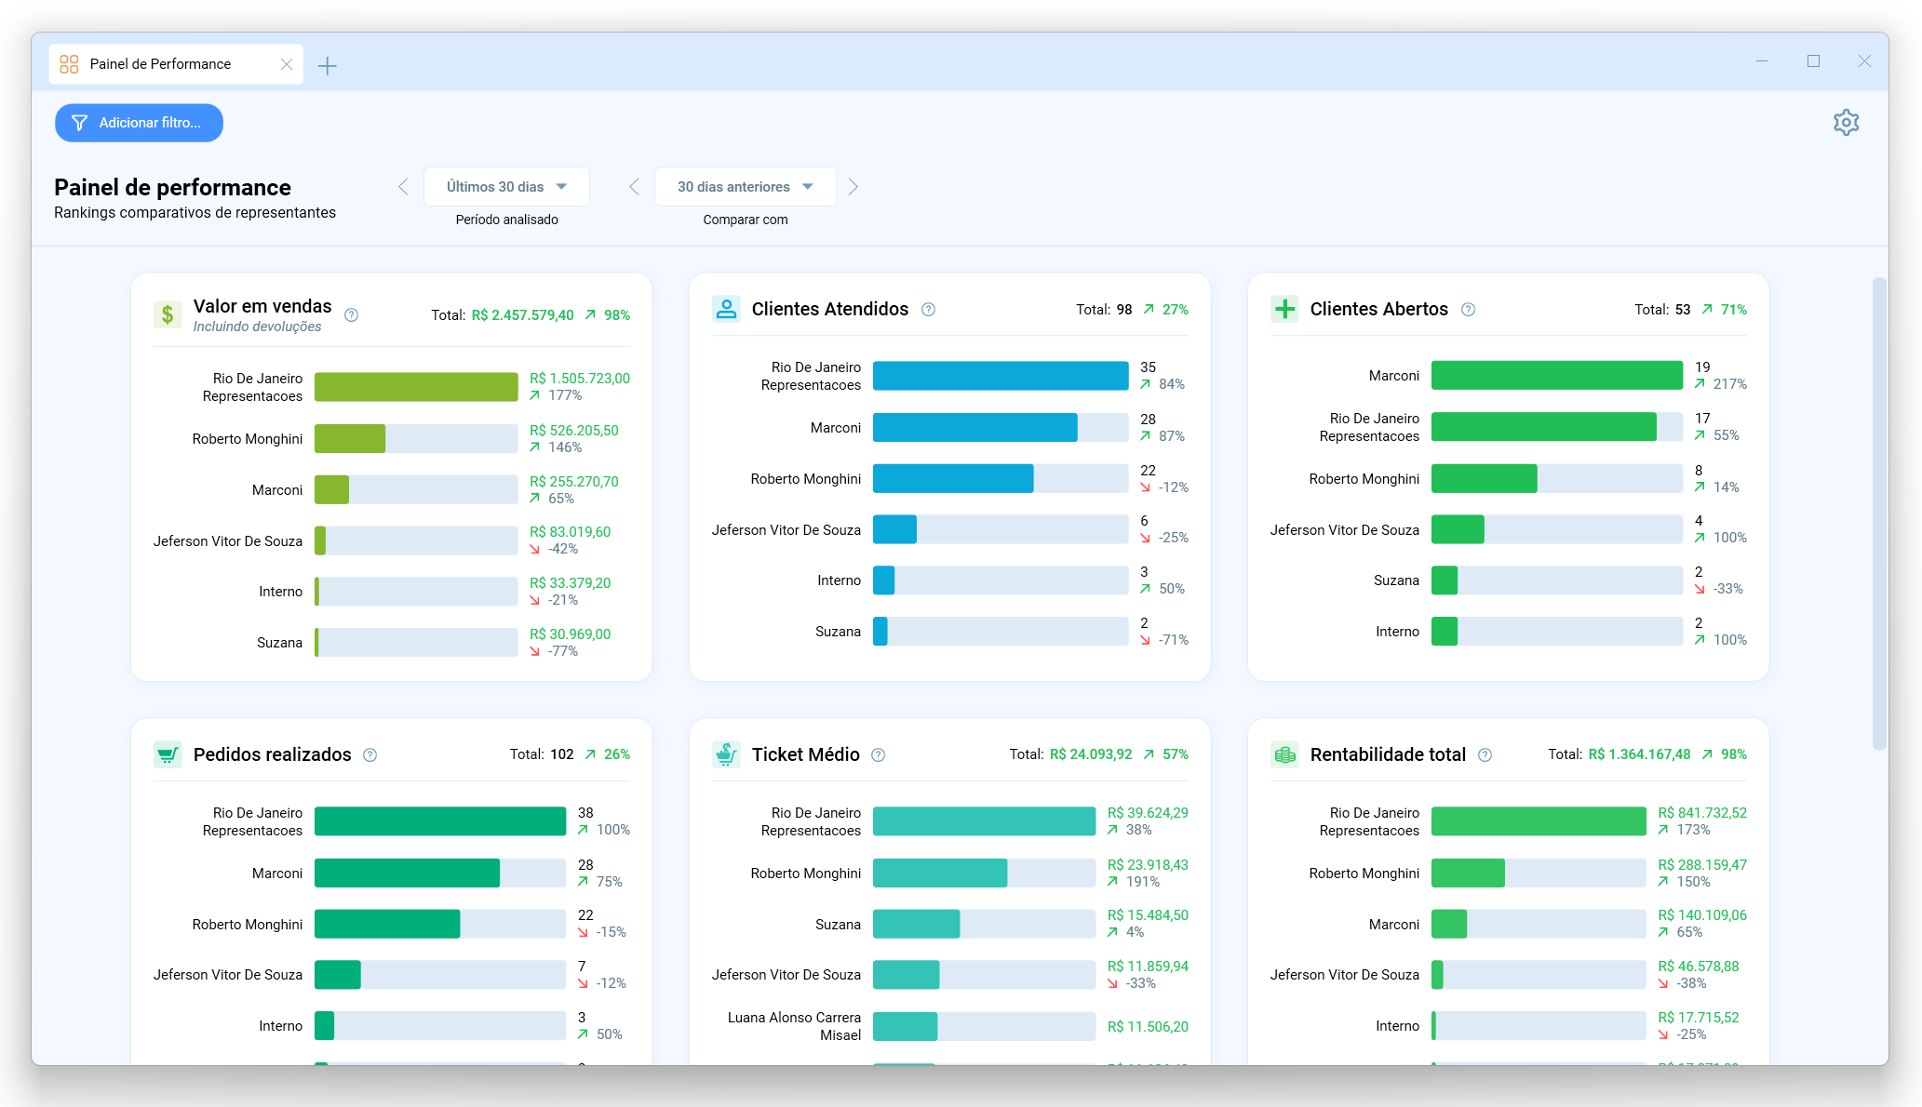Click the Rentabilidade total card title
This screenshot has width=1922, height=1107.
pyautogui.click(x=1388, y=754)
